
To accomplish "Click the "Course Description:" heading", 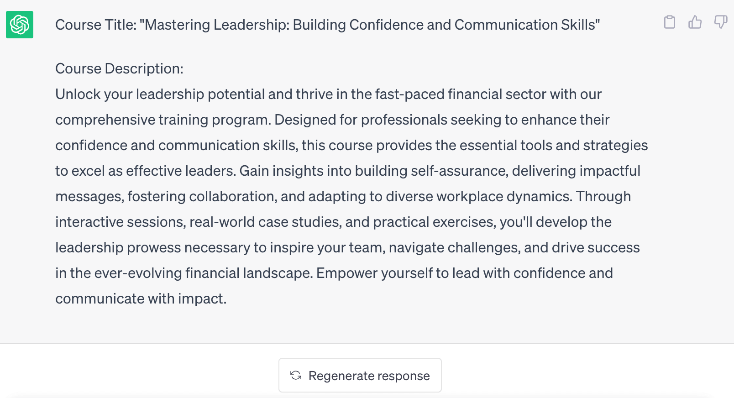I will pos(119,68).
